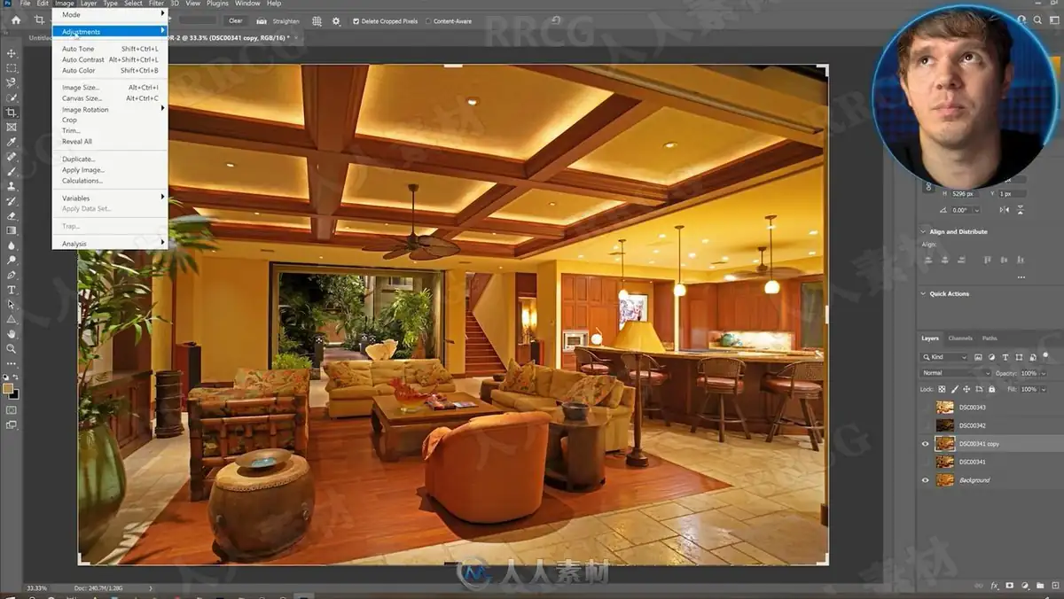This screenshot has height=599, width=1064.
Task: Expand the Image Rotation submenu
Action: pyautogui.click(x=110, y=109)
